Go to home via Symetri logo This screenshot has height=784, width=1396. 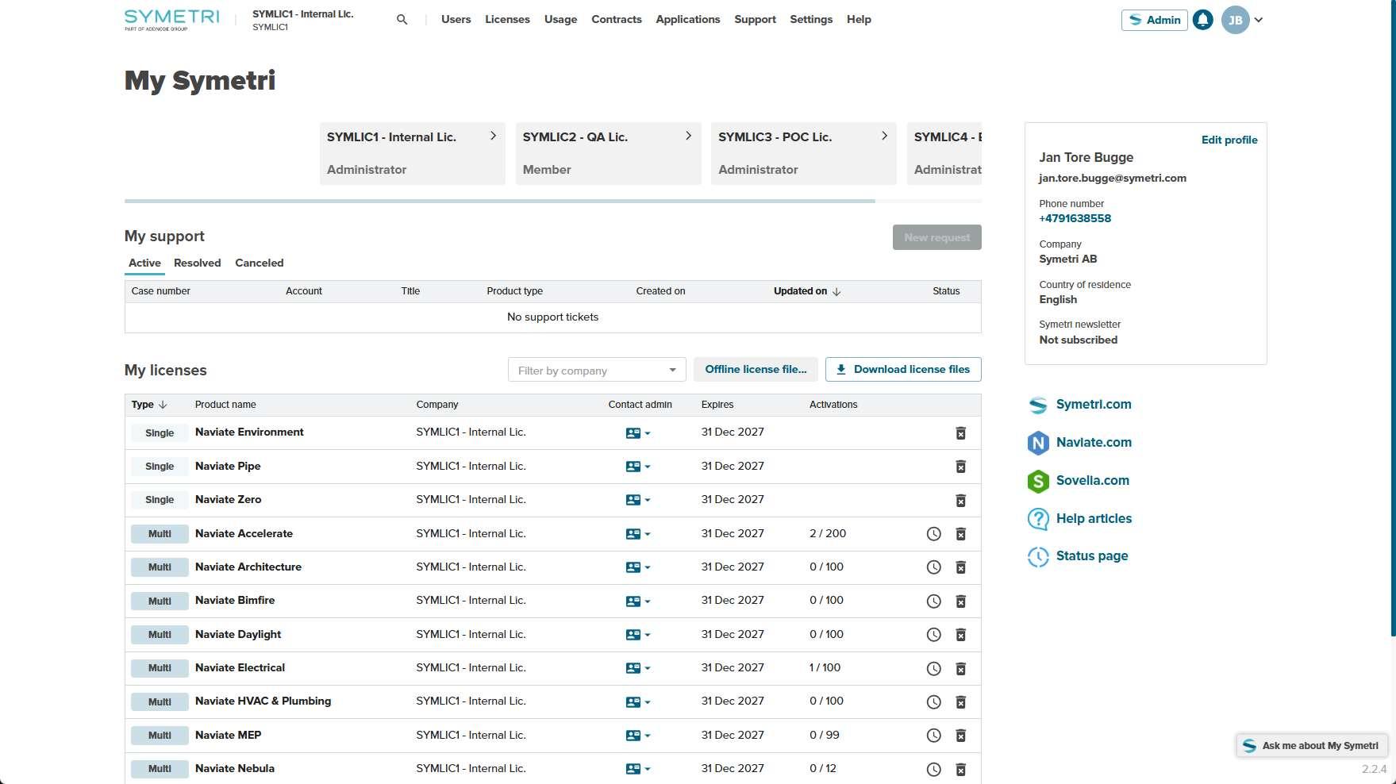tap(171, 20)
